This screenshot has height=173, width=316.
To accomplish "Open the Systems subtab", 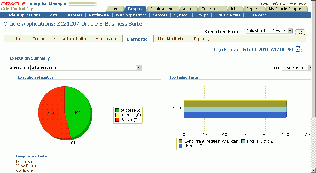I will [181, 15].
